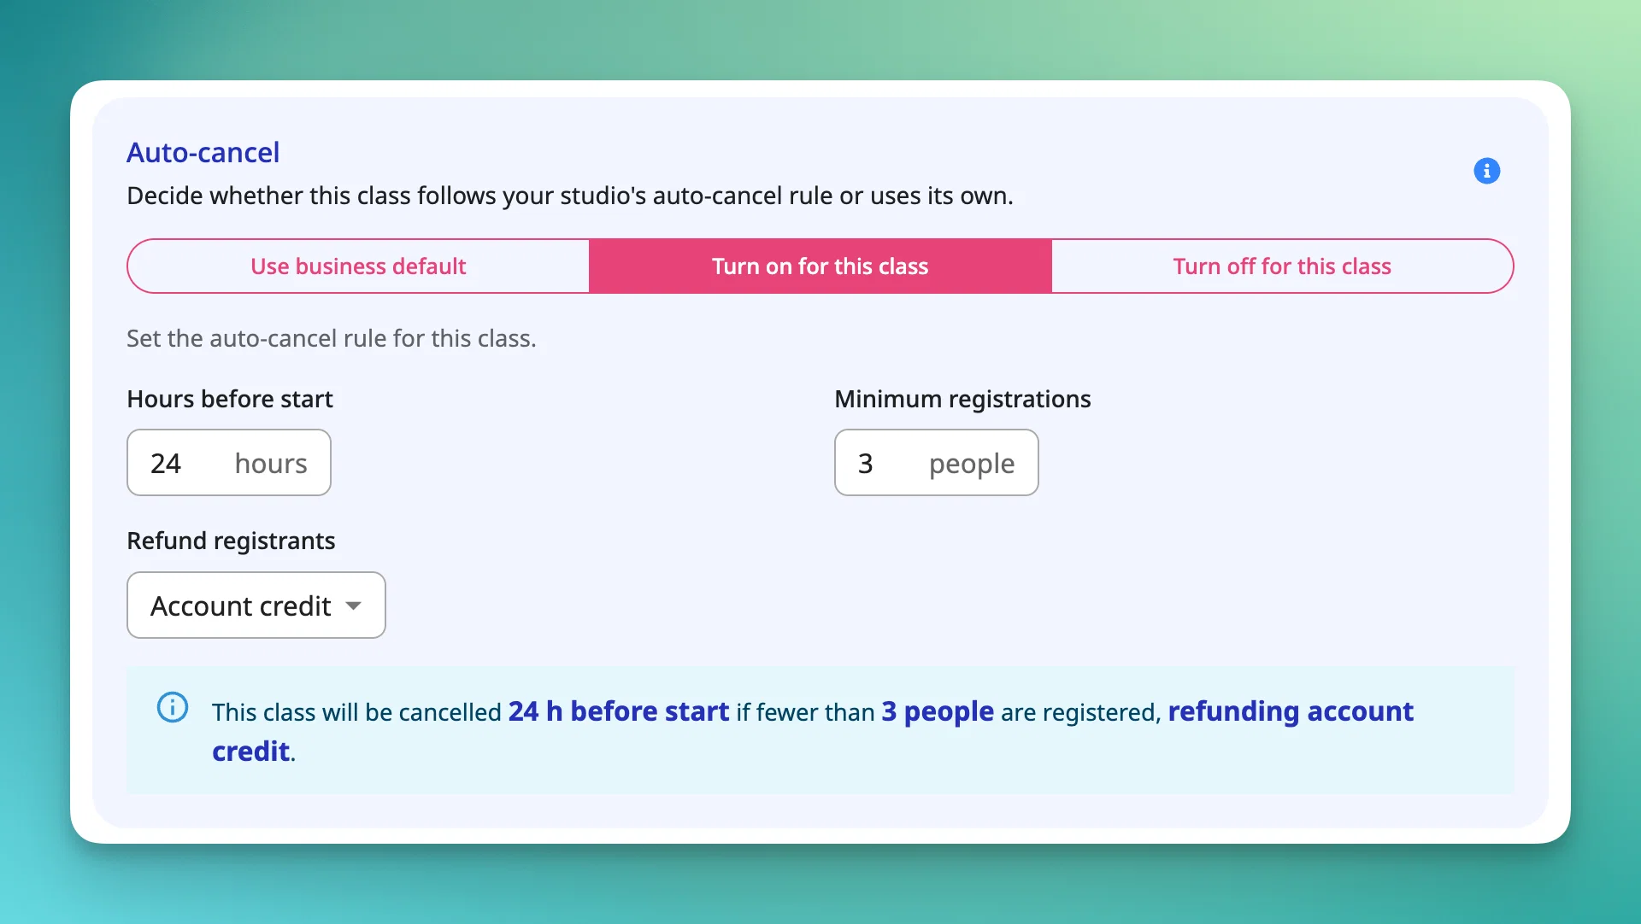Choose Turn on for this class
The image size is (1641, 924).
820,266
